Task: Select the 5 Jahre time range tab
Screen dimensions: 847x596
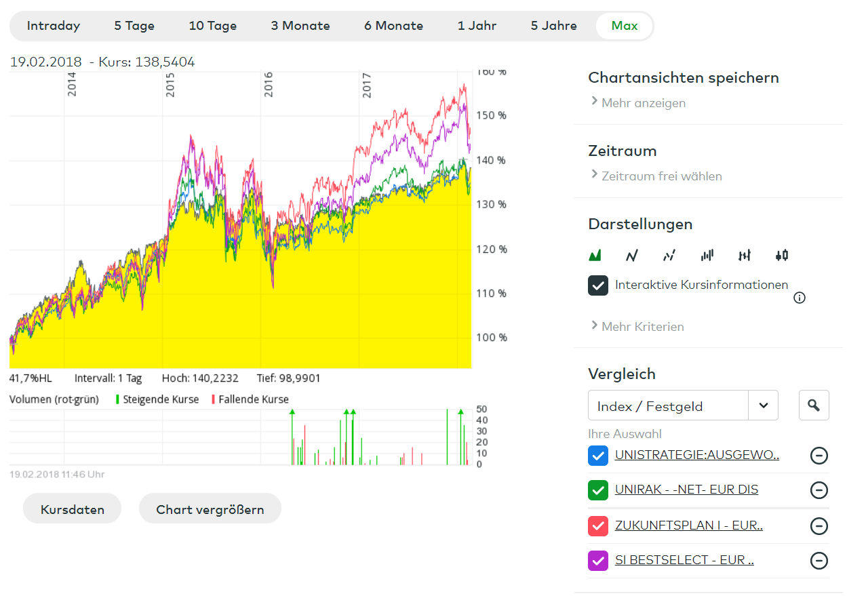Action: click(554, 26)
